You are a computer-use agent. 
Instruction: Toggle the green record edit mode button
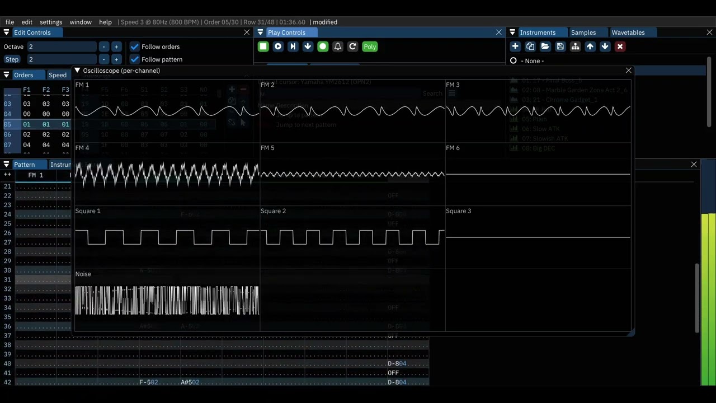coord(323,46)
